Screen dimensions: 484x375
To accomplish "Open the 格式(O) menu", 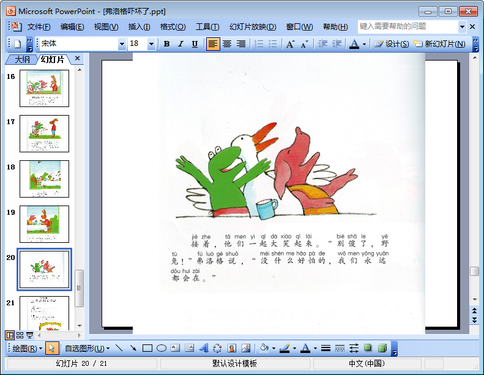I will tap(173, 27).
